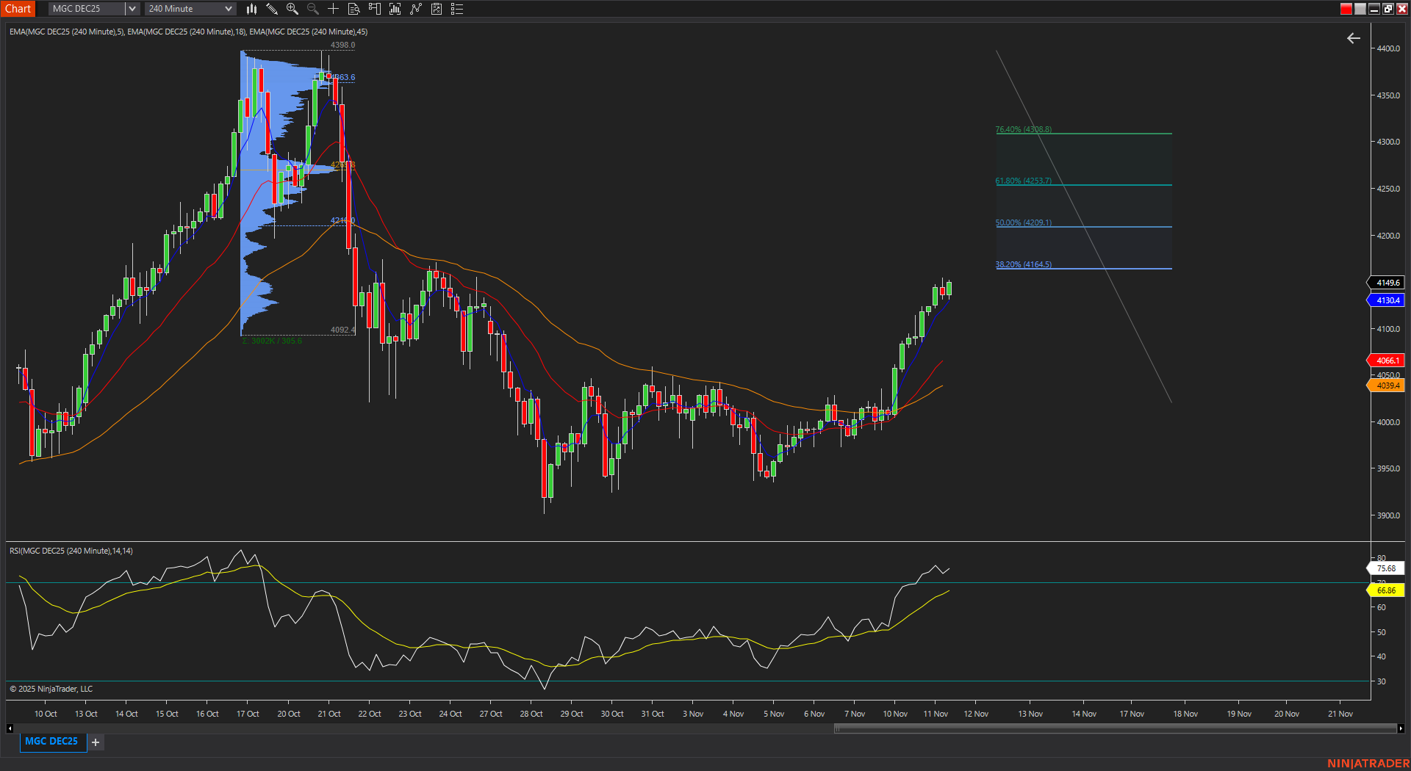Viewport: 1411px width, 771px height.
Task: Click the back arrow to return to latest bars
Action: point(1354,38)
